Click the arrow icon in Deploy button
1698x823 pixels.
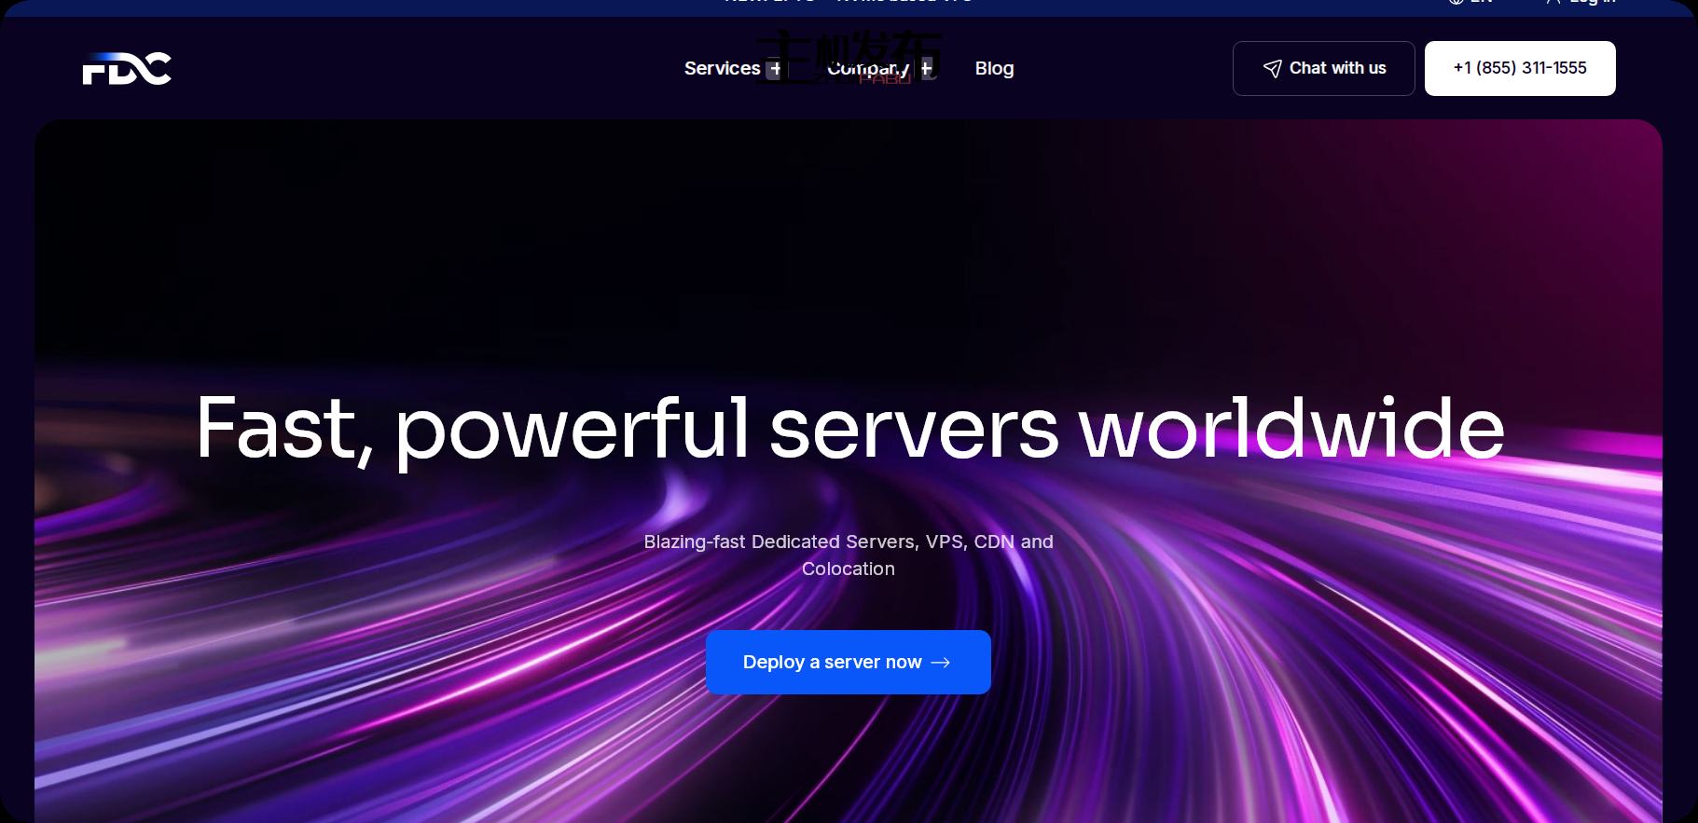pos(941,662)
